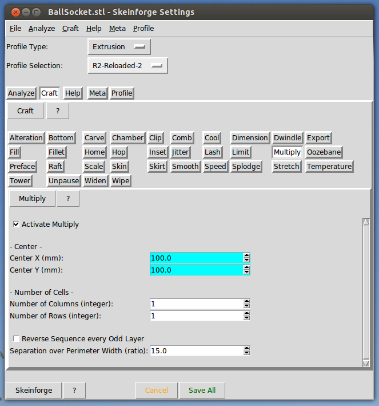Select the Clip plugin tab
This screenshot has width=379, height=406.
point(155,138)
